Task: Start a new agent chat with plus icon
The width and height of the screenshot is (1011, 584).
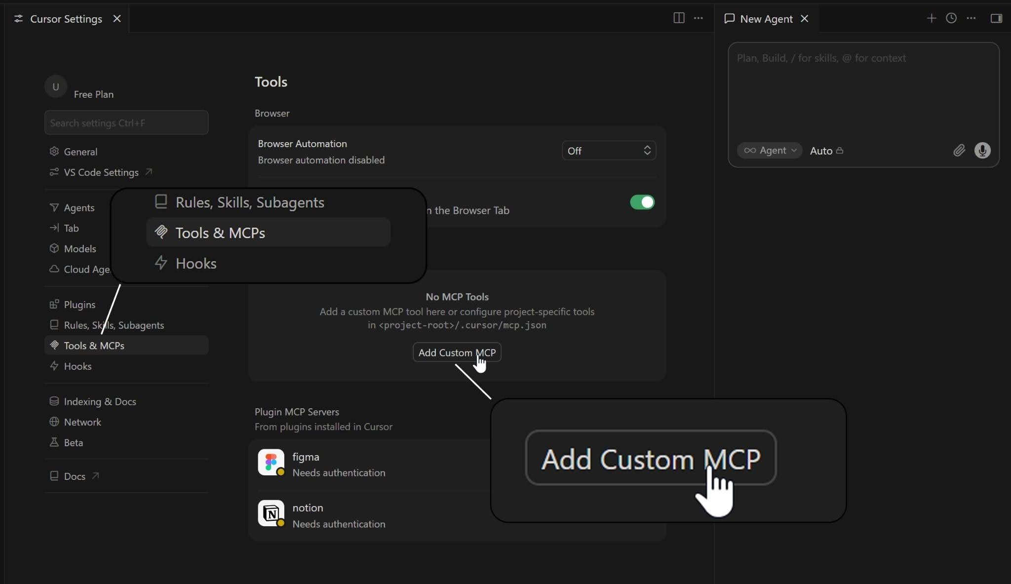Action: click(x=931, y=18)
